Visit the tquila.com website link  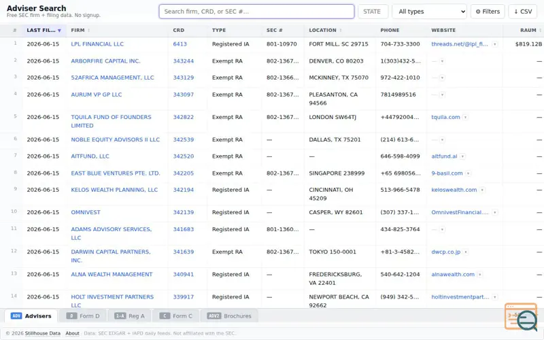(x=445, y=117)
